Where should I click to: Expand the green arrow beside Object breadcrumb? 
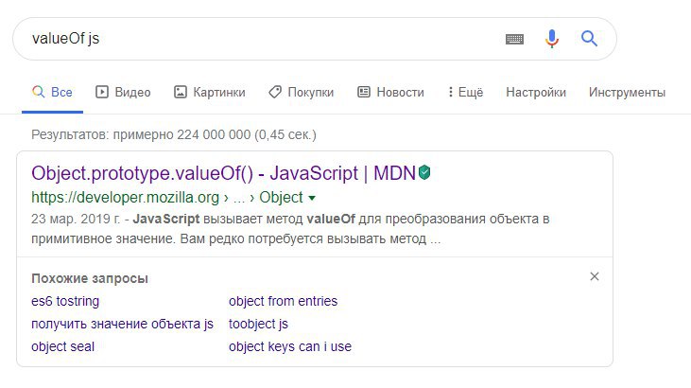[x=312, y=198]
